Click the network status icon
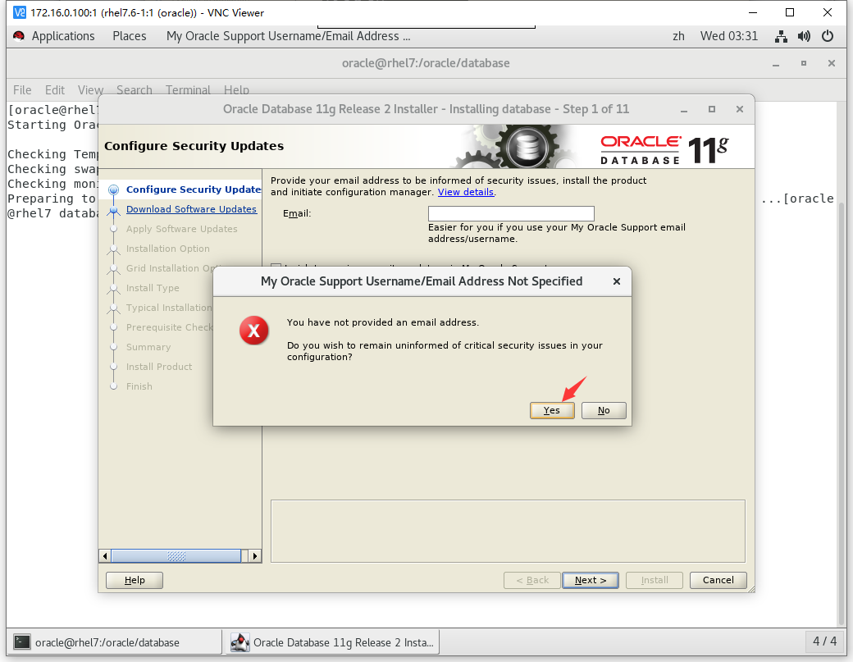The width and height of the screenshot is (853, 662). click(781, 36)
